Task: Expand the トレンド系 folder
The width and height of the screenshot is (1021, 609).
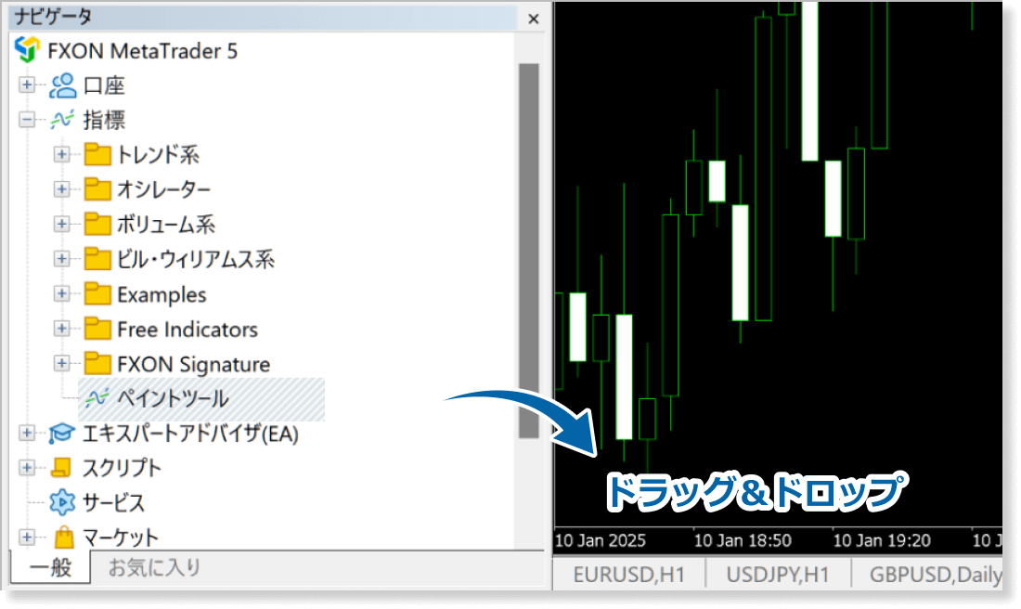Action: 62,154
